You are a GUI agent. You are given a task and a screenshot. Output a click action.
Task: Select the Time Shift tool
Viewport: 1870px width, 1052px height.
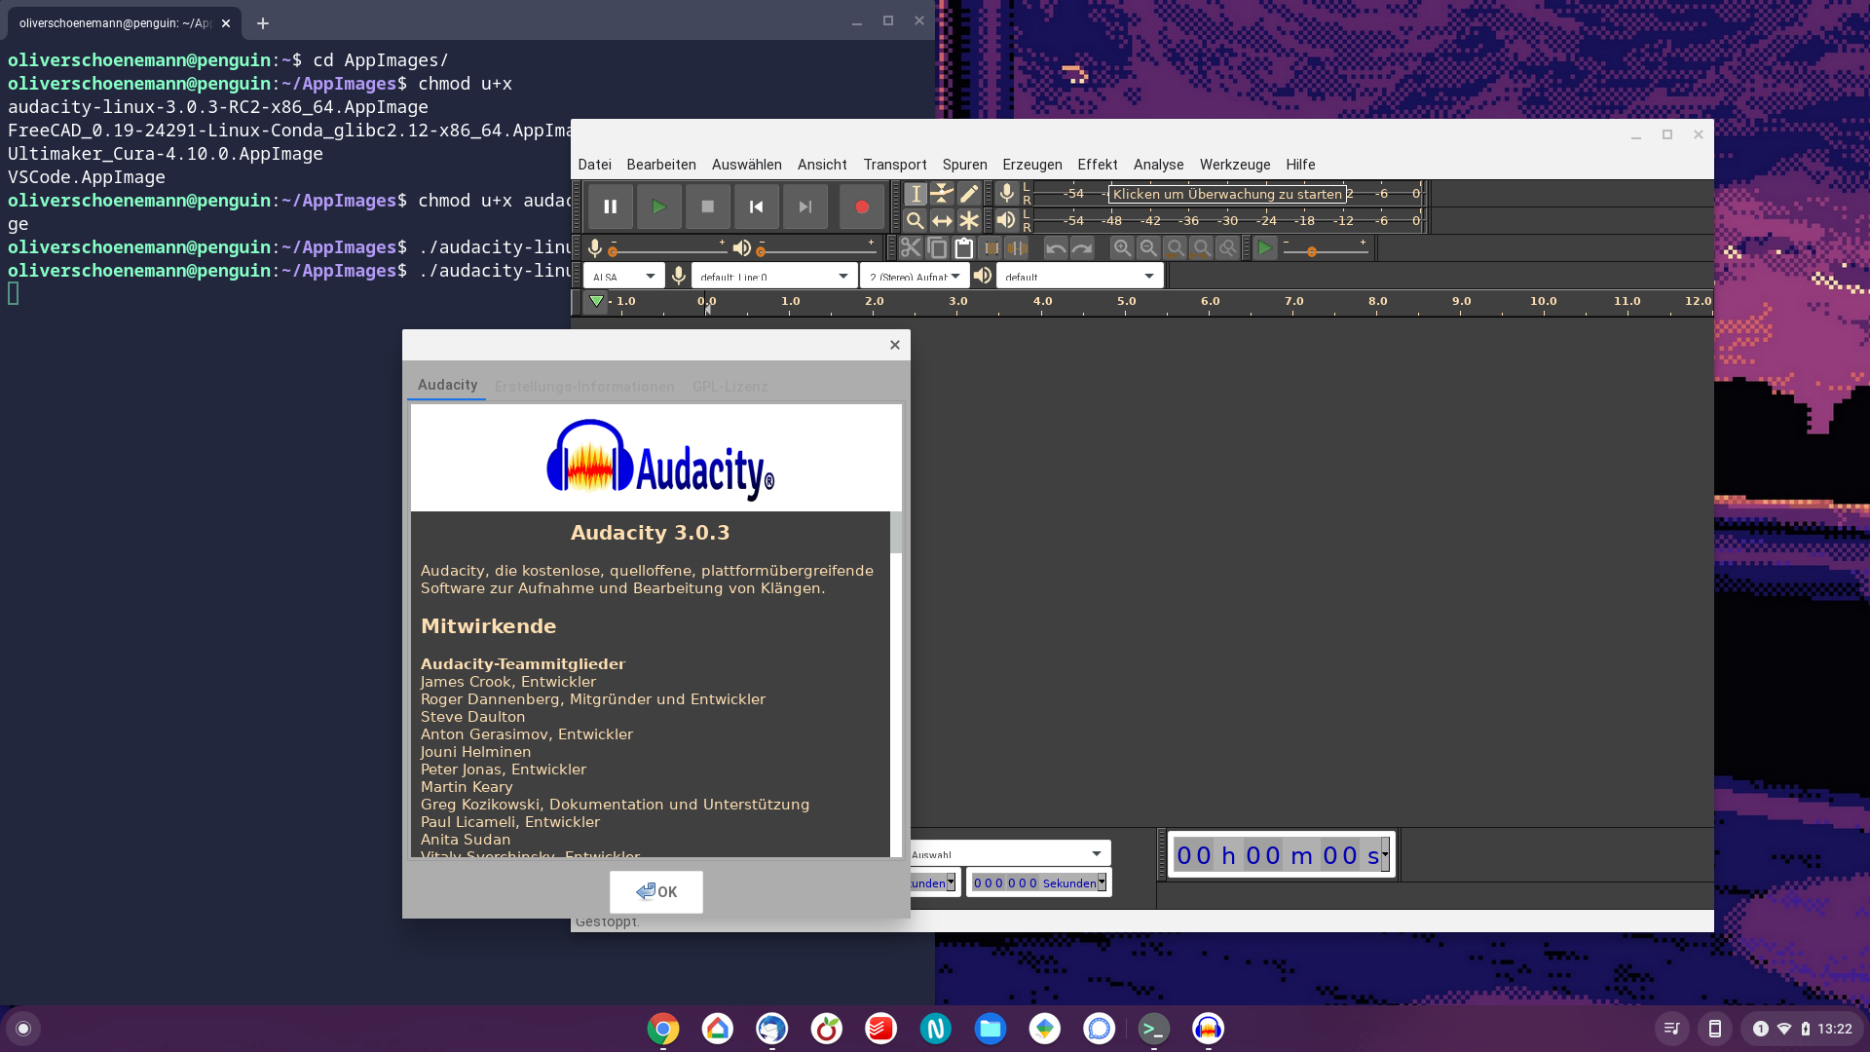942,221
